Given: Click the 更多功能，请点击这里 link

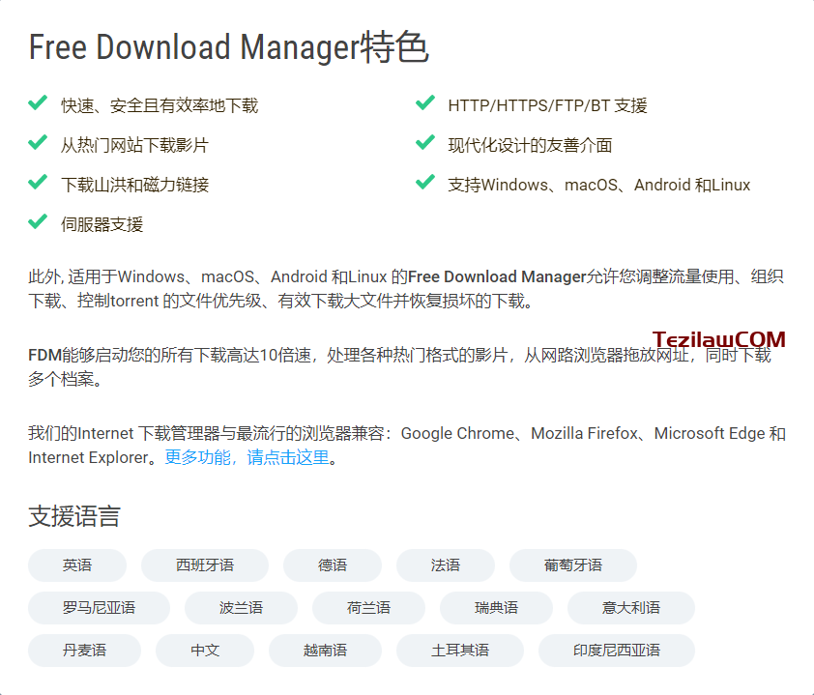Looking at the screenshot, I should click(x=247, y=457).
